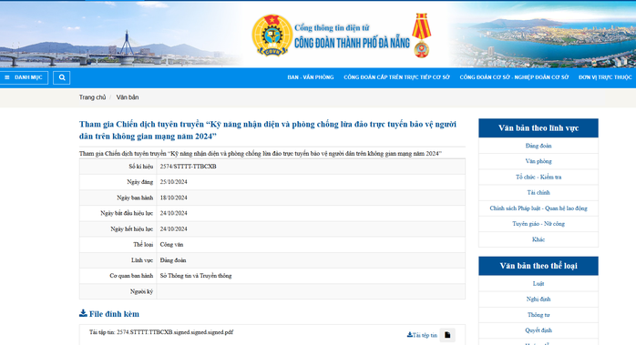Click the medal icon in header
636x345 pixels.
[422, 36]
